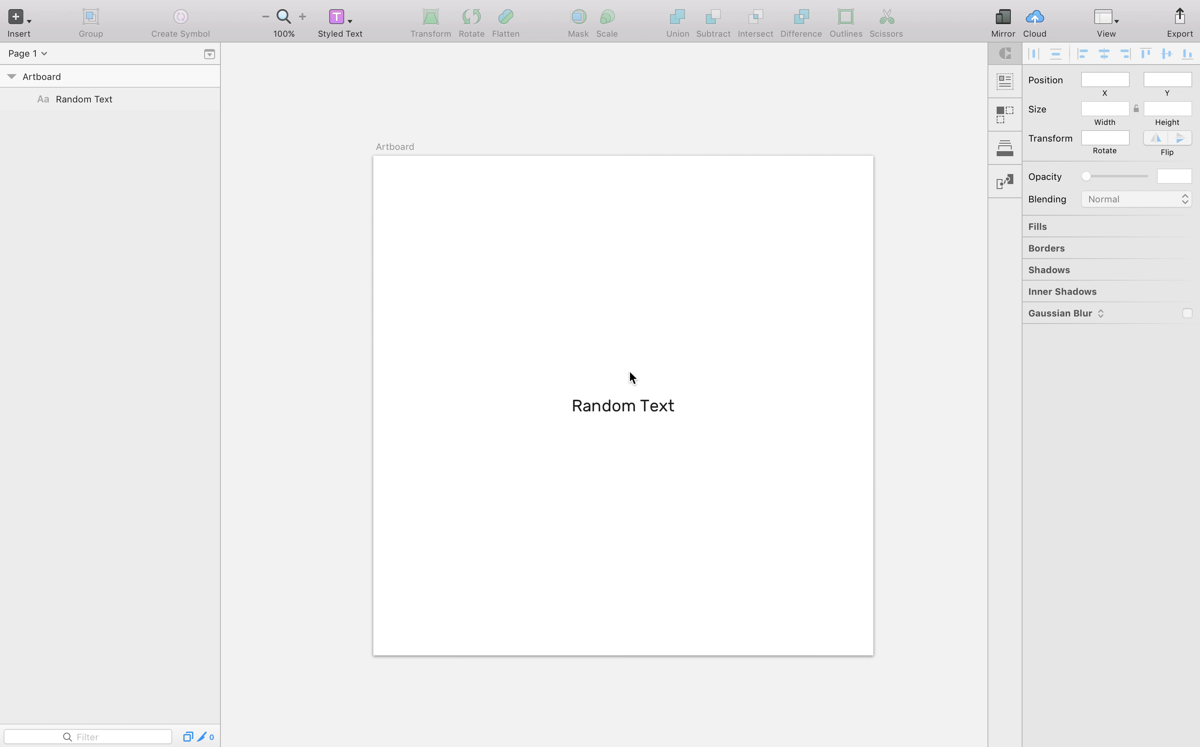Click the Mask icon in the toolbar
This screenshot has width=1200, height=747.
coord(578,16)
